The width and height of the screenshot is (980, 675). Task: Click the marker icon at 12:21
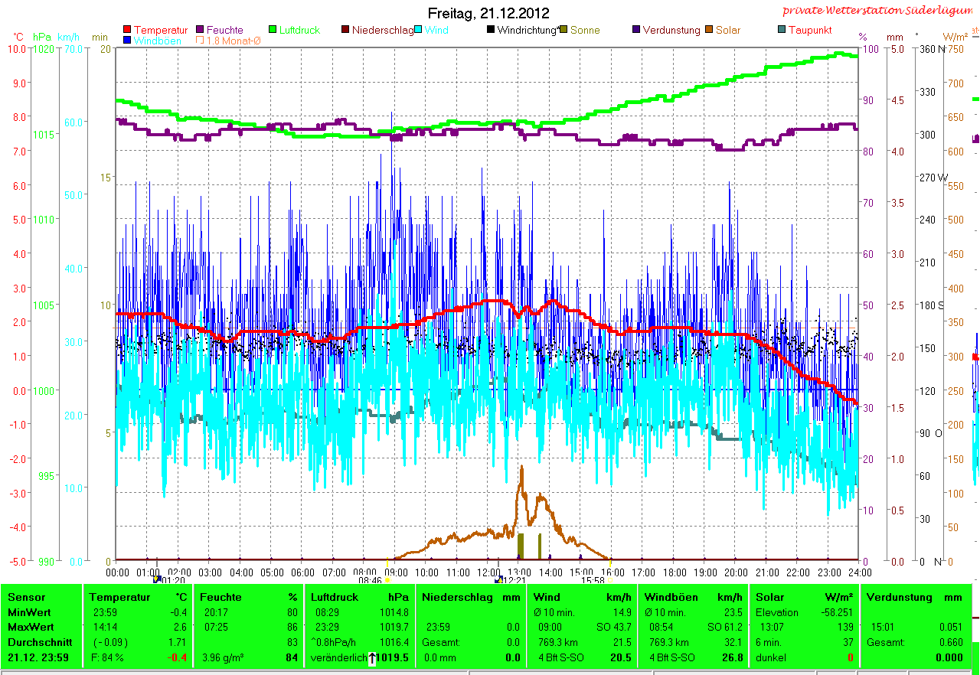coord(498,580)
